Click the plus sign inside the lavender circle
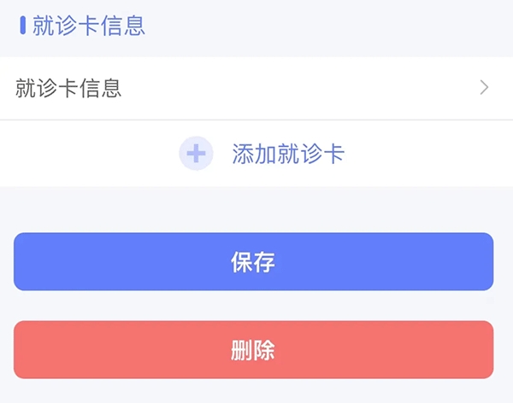 coord(196,154)
